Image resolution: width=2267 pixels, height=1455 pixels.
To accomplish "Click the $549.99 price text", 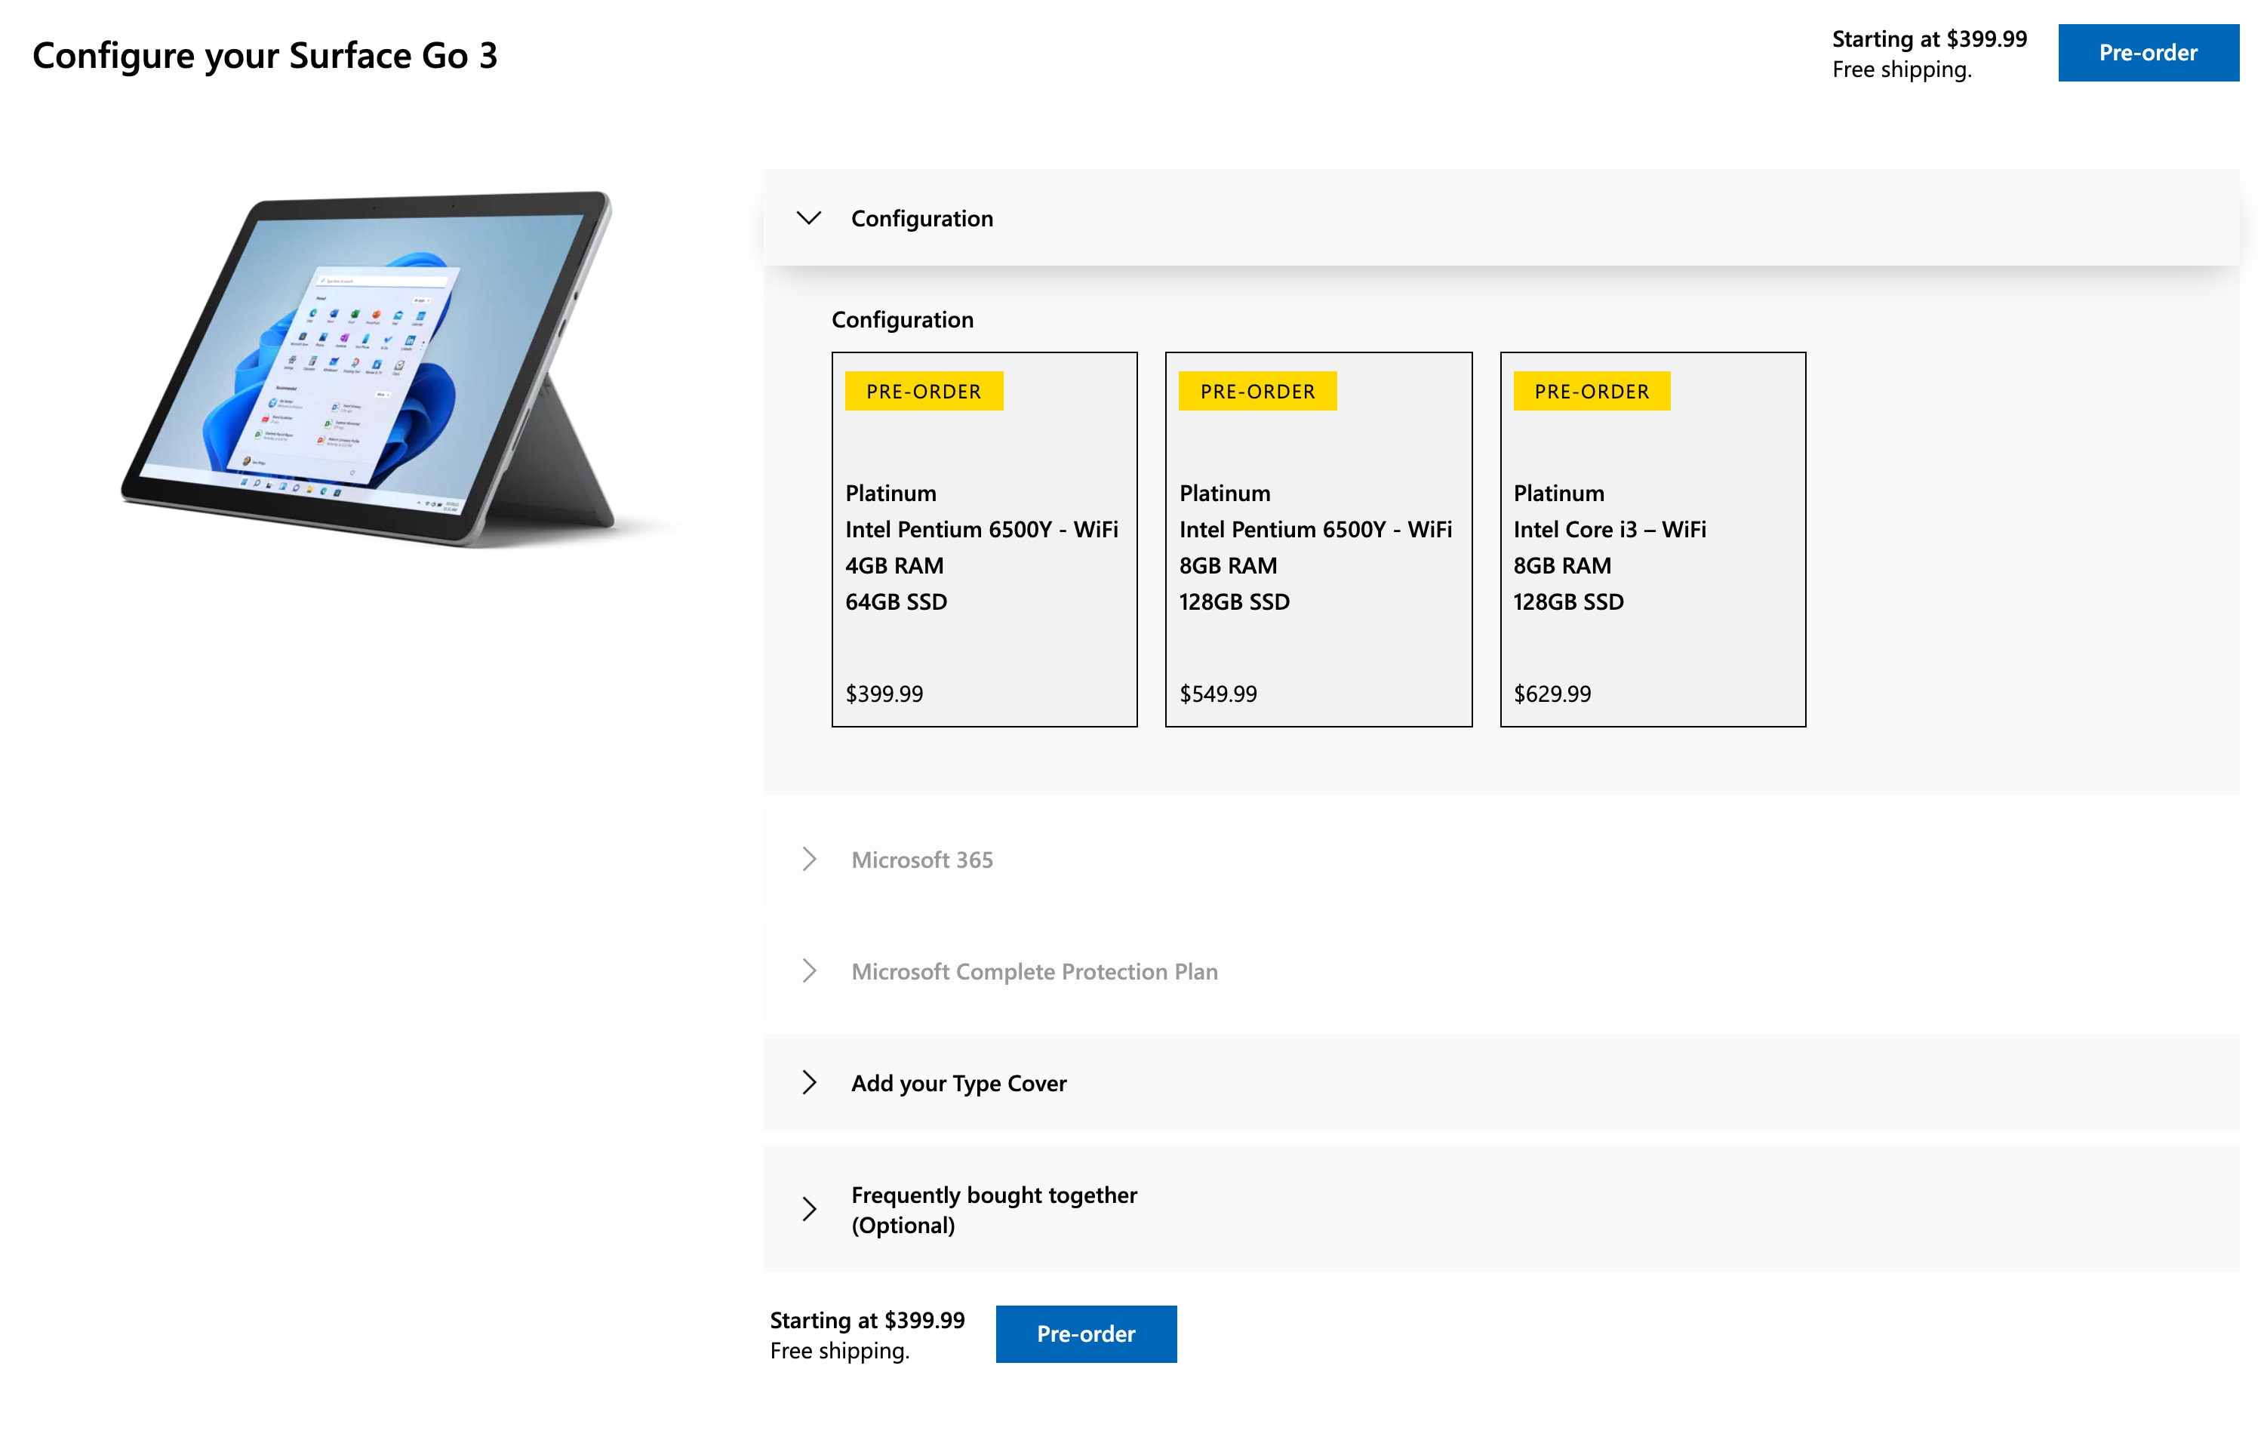I will coord(1219,694).
